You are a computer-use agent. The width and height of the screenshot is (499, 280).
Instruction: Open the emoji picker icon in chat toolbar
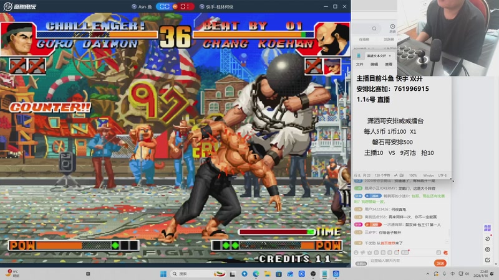point(356,253)
